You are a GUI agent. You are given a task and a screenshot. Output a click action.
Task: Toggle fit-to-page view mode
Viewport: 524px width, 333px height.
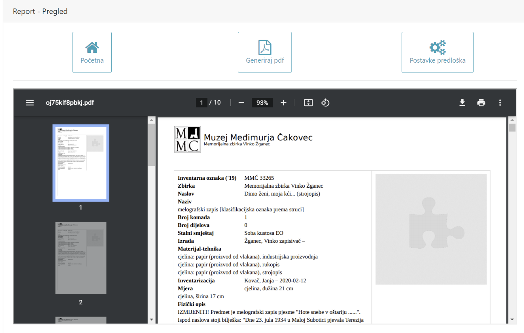click(x=308, y=102)
